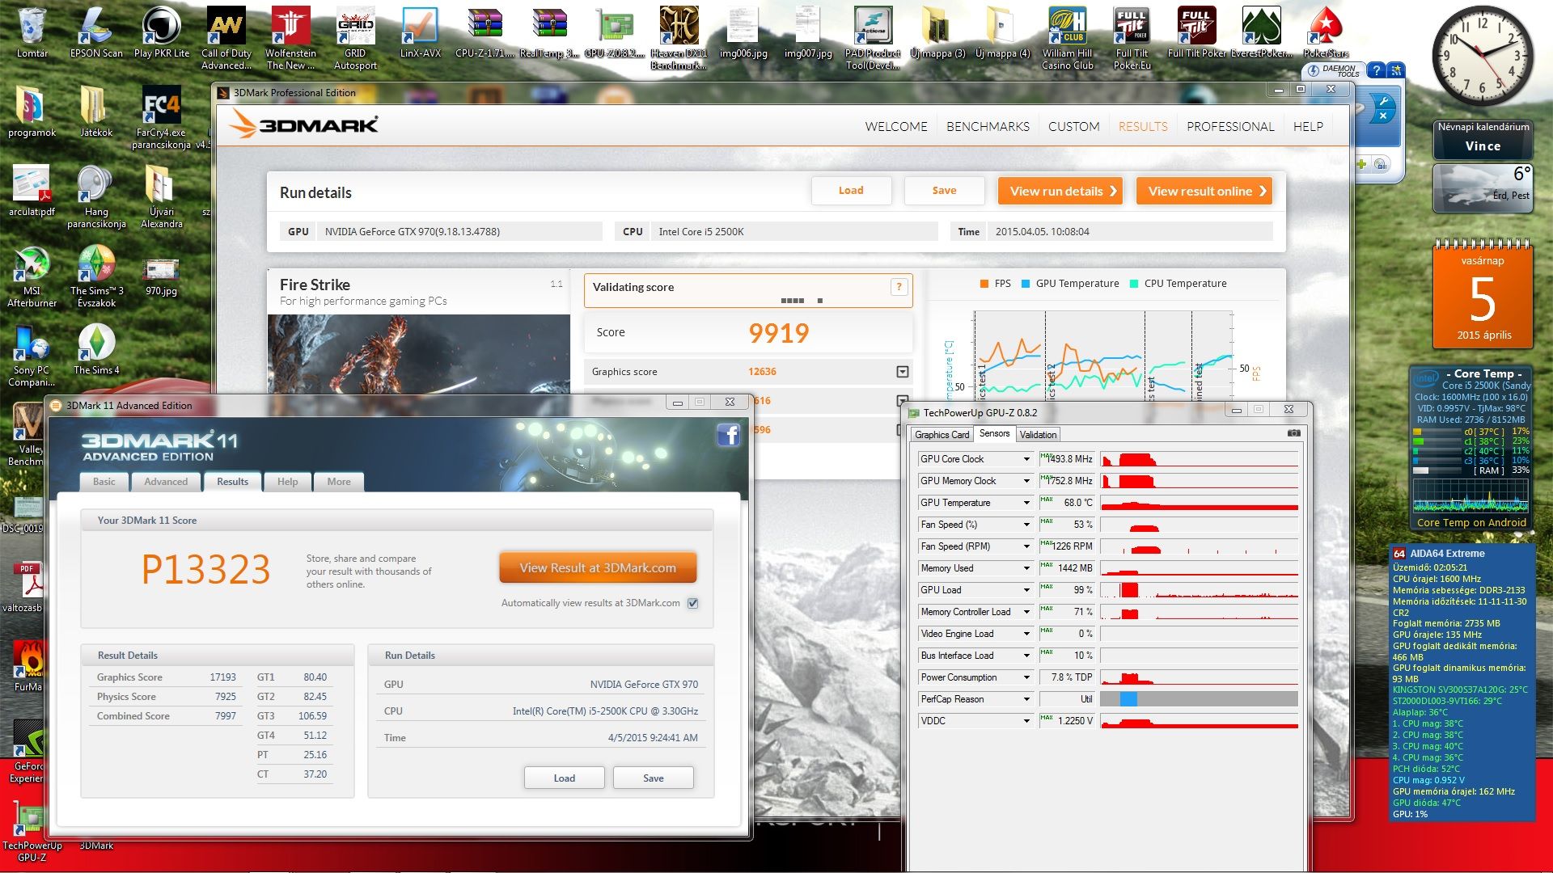Open VDDC sensor dropdown
Viewport: 1553px width, 873px height.
point(1026,721)
